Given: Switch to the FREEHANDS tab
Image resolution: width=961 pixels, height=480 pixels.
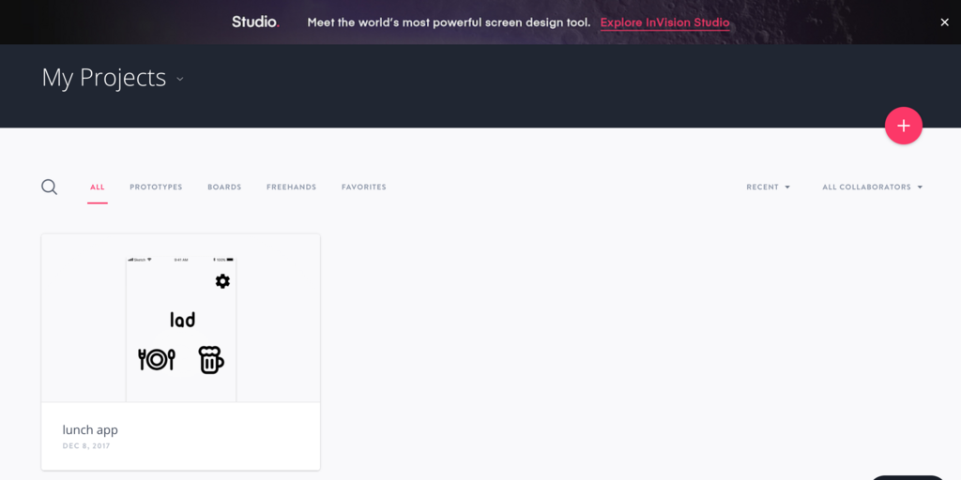Looking at the screenshot, I should (x=291, y=187).
